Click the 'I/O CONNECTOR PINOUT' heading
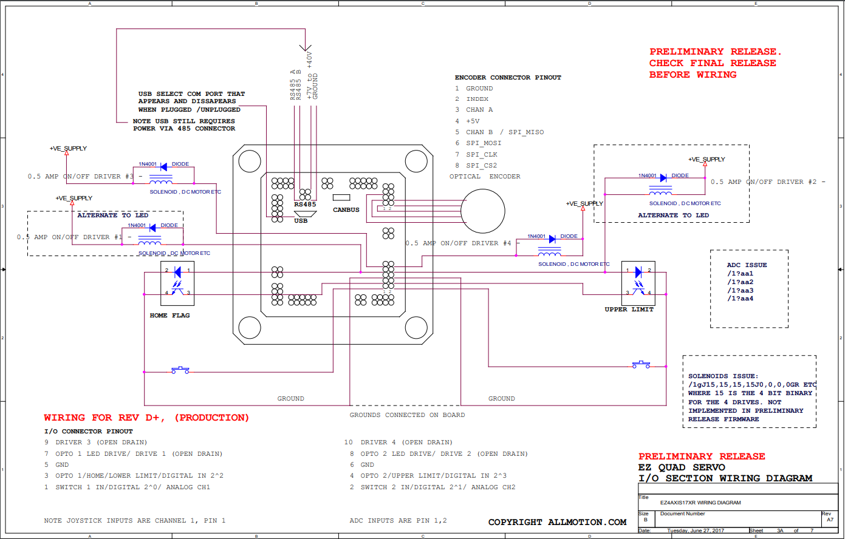Viewport: 845px width, 539px height. point(88,432)
